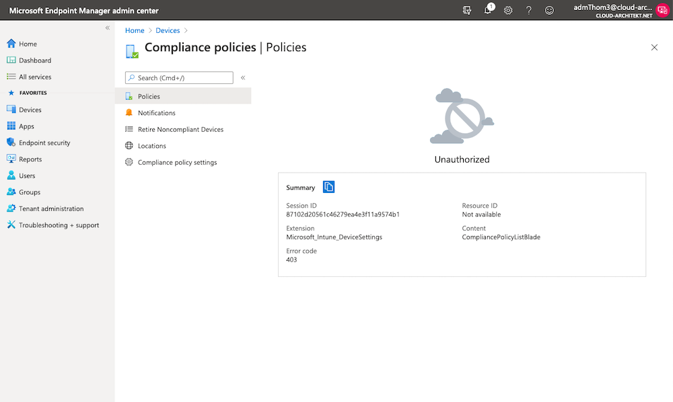The image size is (673, 402).
Task: Click the Home house icon in sidebar
Action: pos(11,44)
